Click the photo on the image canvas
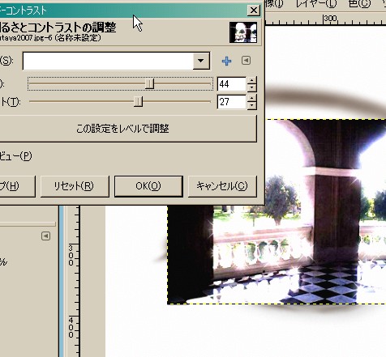Image resolution: width=386 pixels, height=357 pixels. [x=277, y=211]
